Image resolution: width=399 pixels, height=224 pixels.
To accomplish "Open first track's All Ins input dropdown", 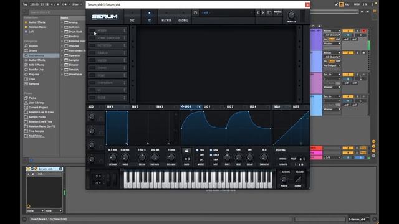I will [332, 30].
